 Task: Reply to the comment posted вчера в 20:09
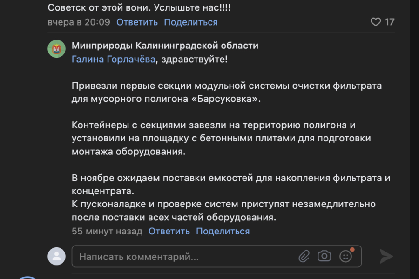click(137, 22)
